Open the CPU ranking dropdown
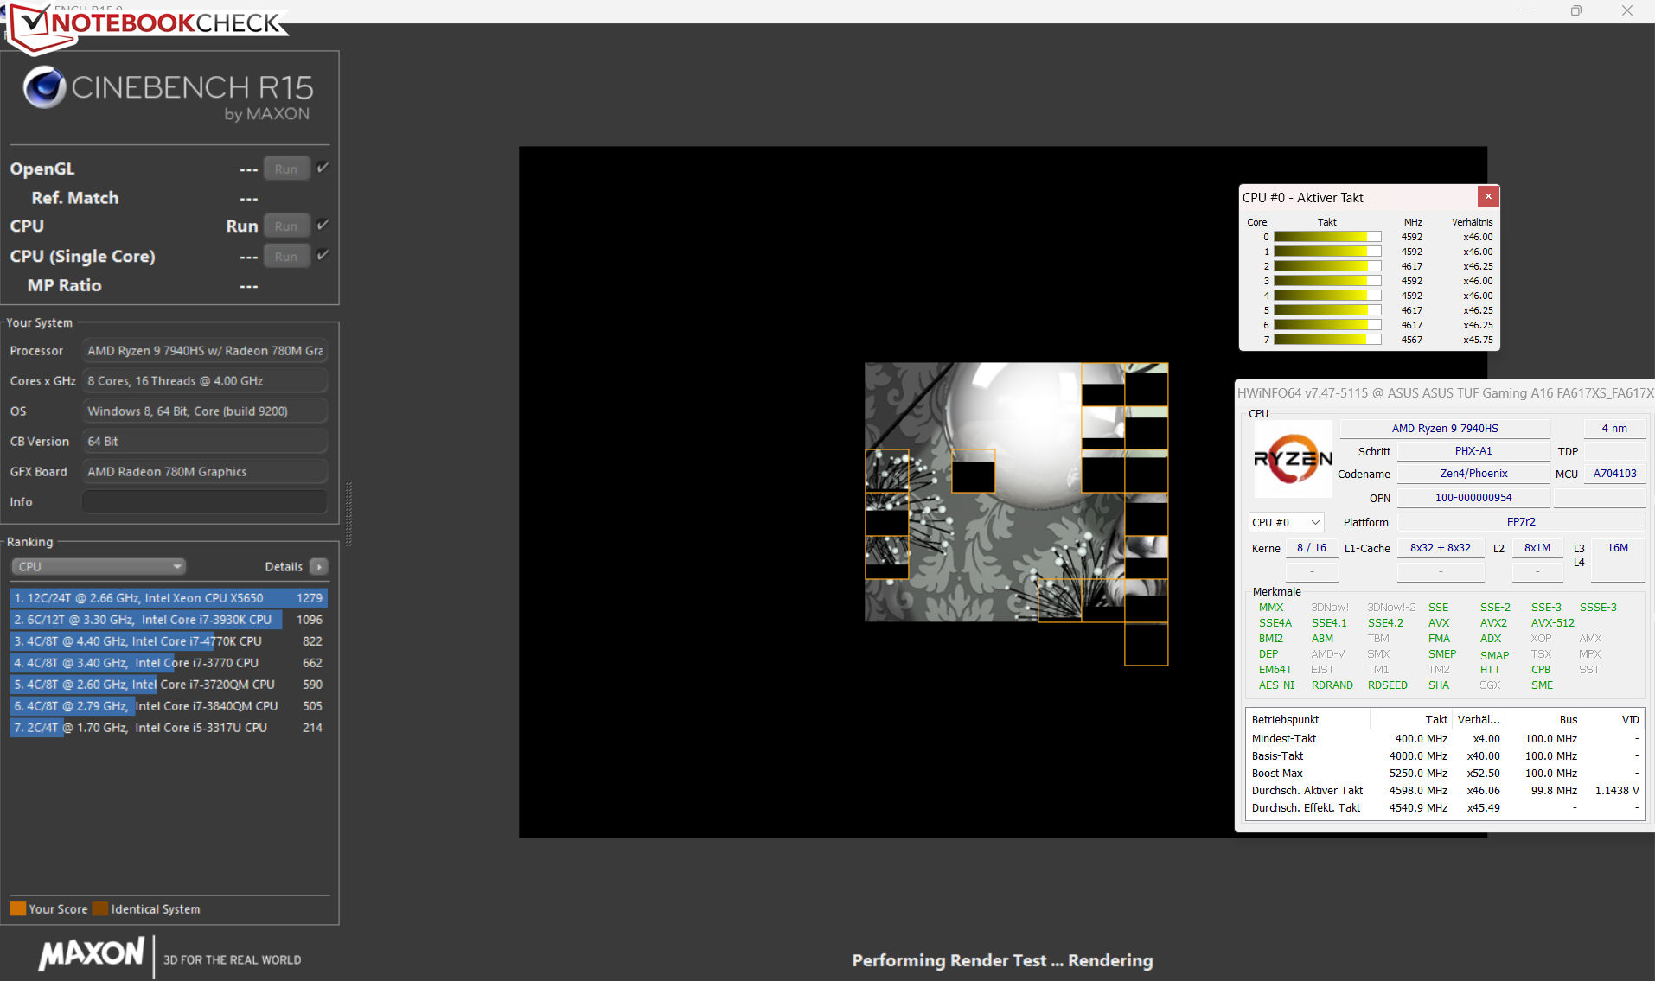This screenshot has height=981, width=1655. tap(99, 567)
